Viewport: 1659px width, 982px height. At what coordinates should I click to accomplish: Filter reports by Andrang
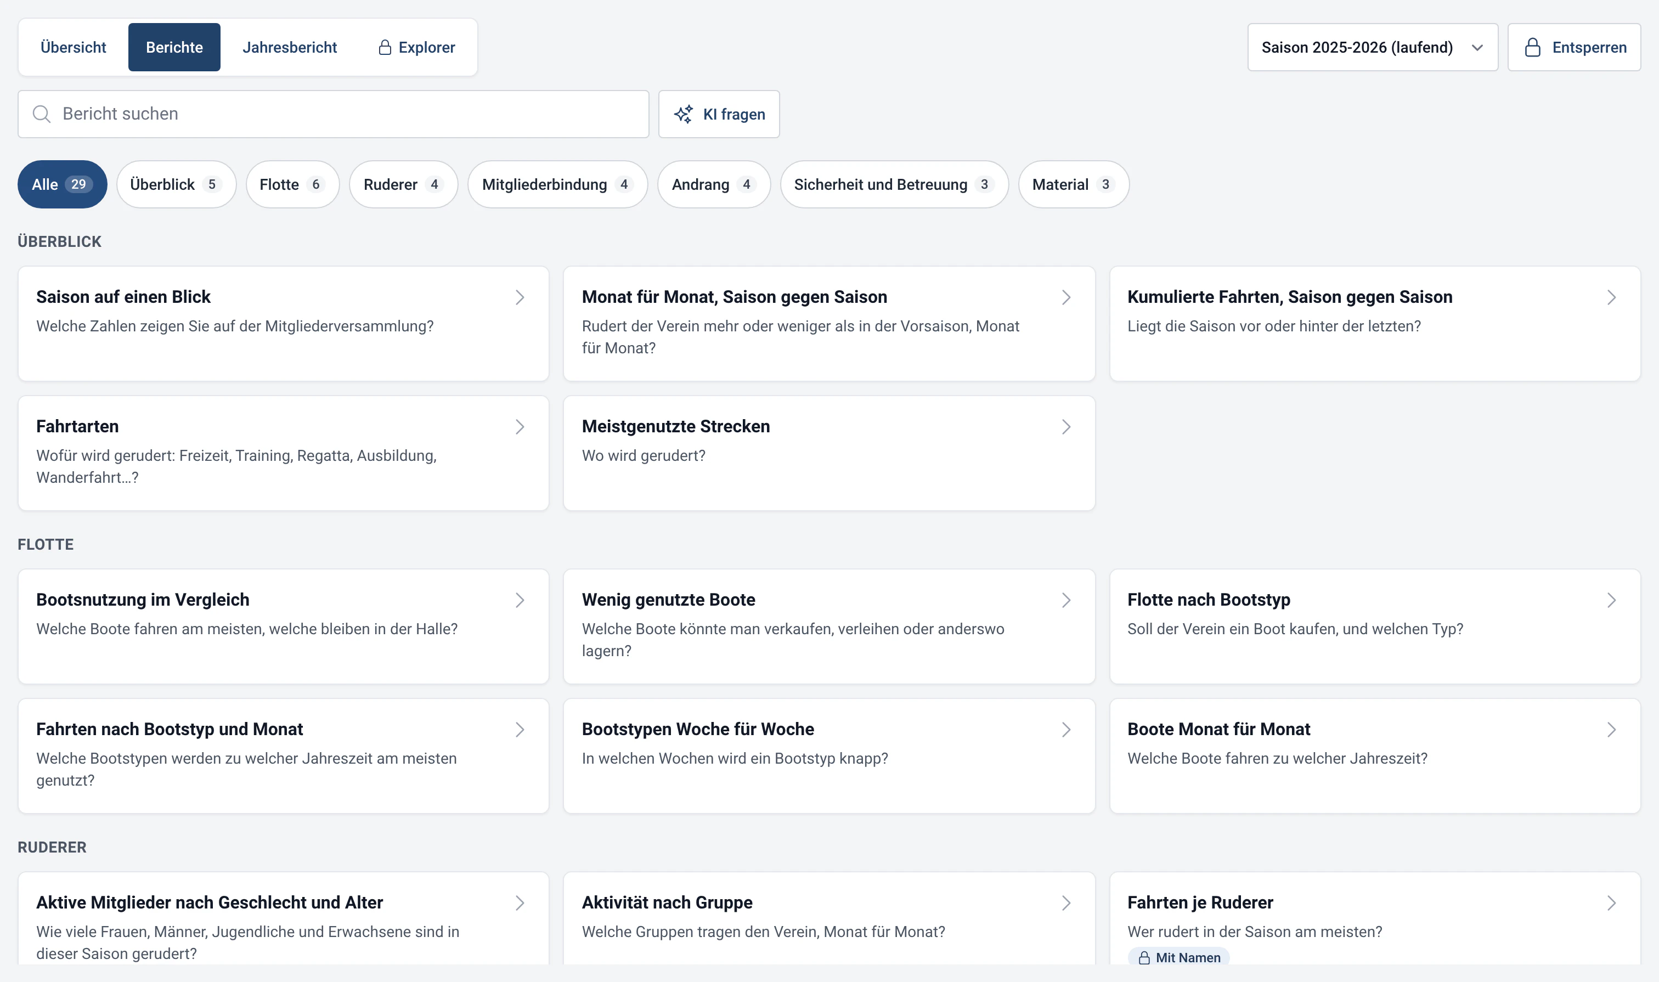coord(713,185)
